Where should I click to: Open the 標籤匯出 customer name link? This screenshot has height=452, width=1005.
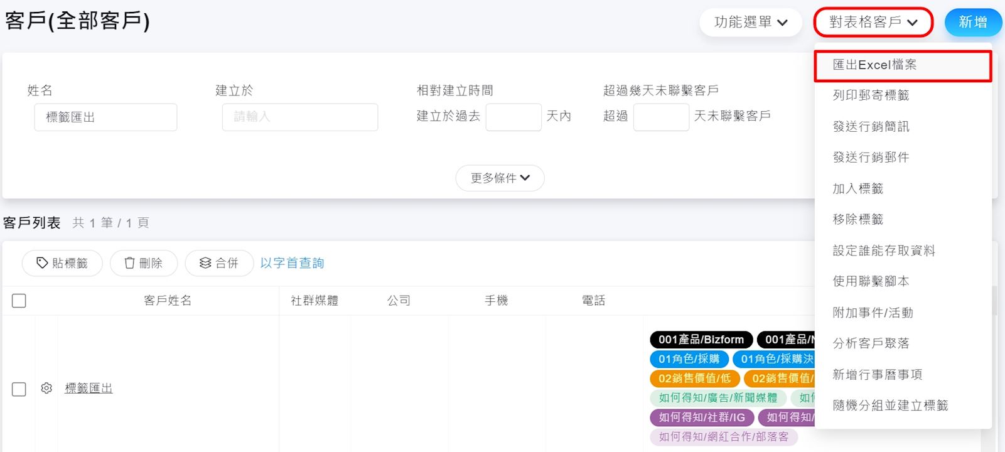click(x=89, y=389)
